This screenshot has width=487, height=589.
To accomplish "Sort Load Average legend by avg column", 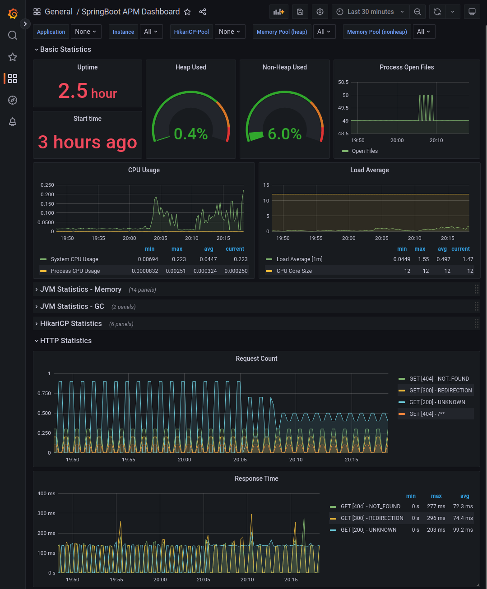I will point(442,249).
